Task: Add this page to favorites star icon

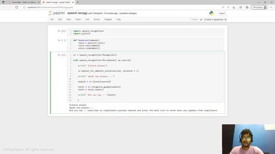Action: (234, 7)
